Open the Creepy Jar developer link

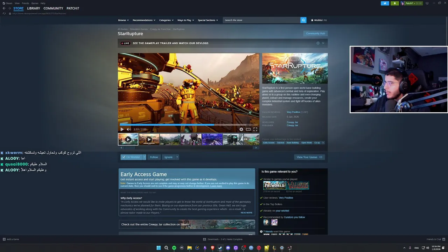pyautogui.click(x=292, y=122)
